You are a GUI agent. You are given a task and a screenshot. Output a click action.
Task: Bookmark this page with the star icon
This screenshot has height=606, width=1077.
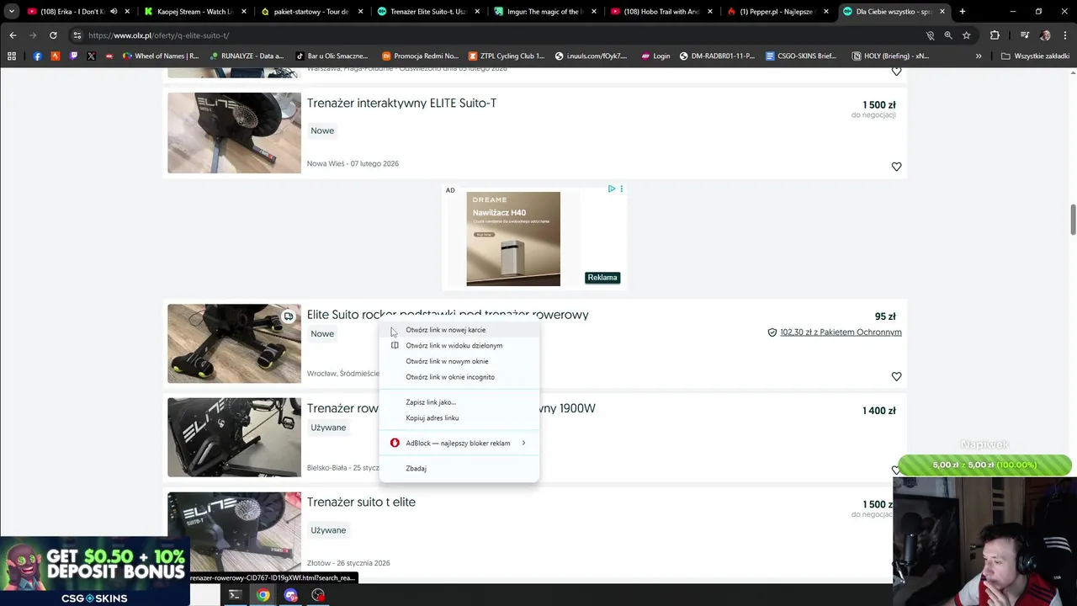coord(966,35)
